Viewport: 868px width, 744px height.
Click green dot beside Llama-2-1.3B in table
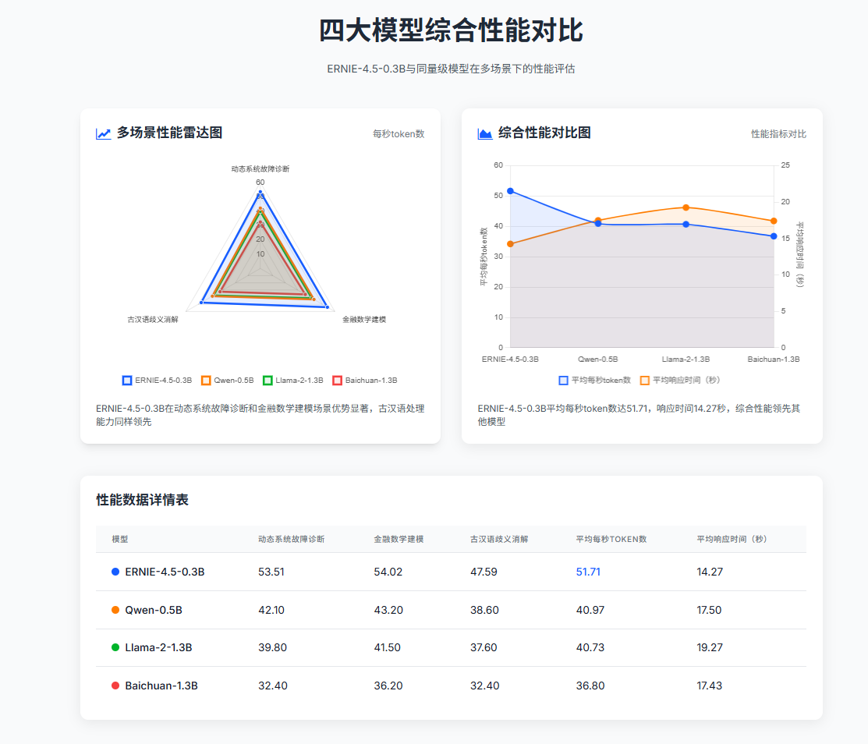[115, 647]
